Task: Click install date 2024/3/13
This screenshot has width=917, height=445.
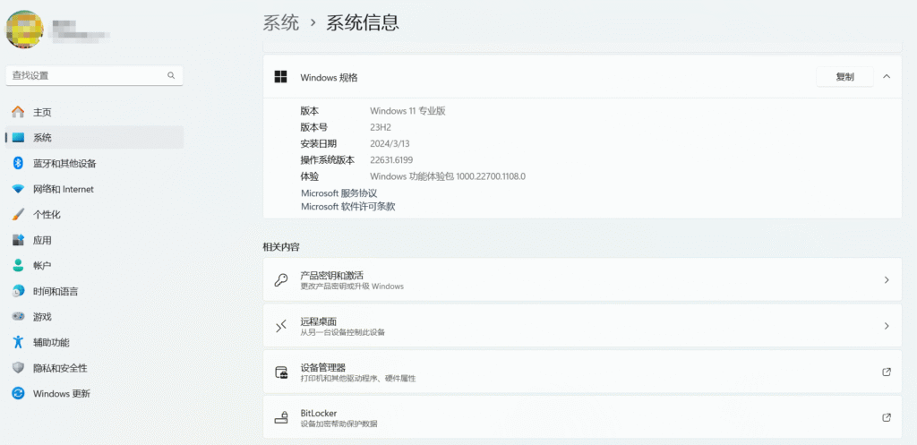Action: [x=390, y=143]
